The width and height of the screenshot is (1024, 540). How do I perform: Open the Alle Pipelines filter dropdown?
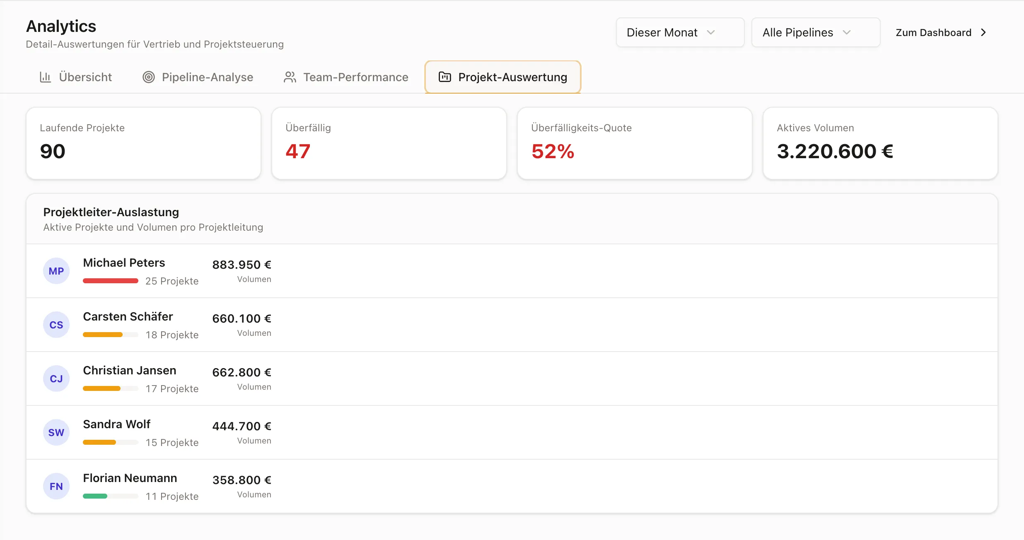(816, 32)
